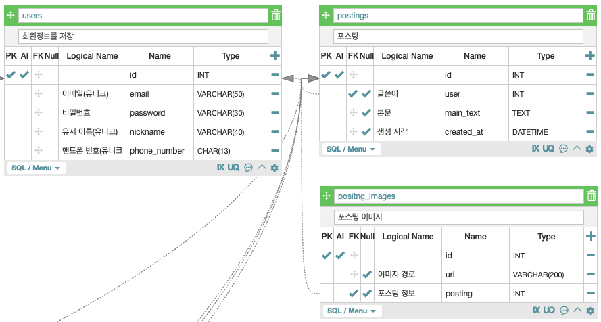601x322 pixels.
Task: Toggle Null check on created_at row
Action: point(366,131)
